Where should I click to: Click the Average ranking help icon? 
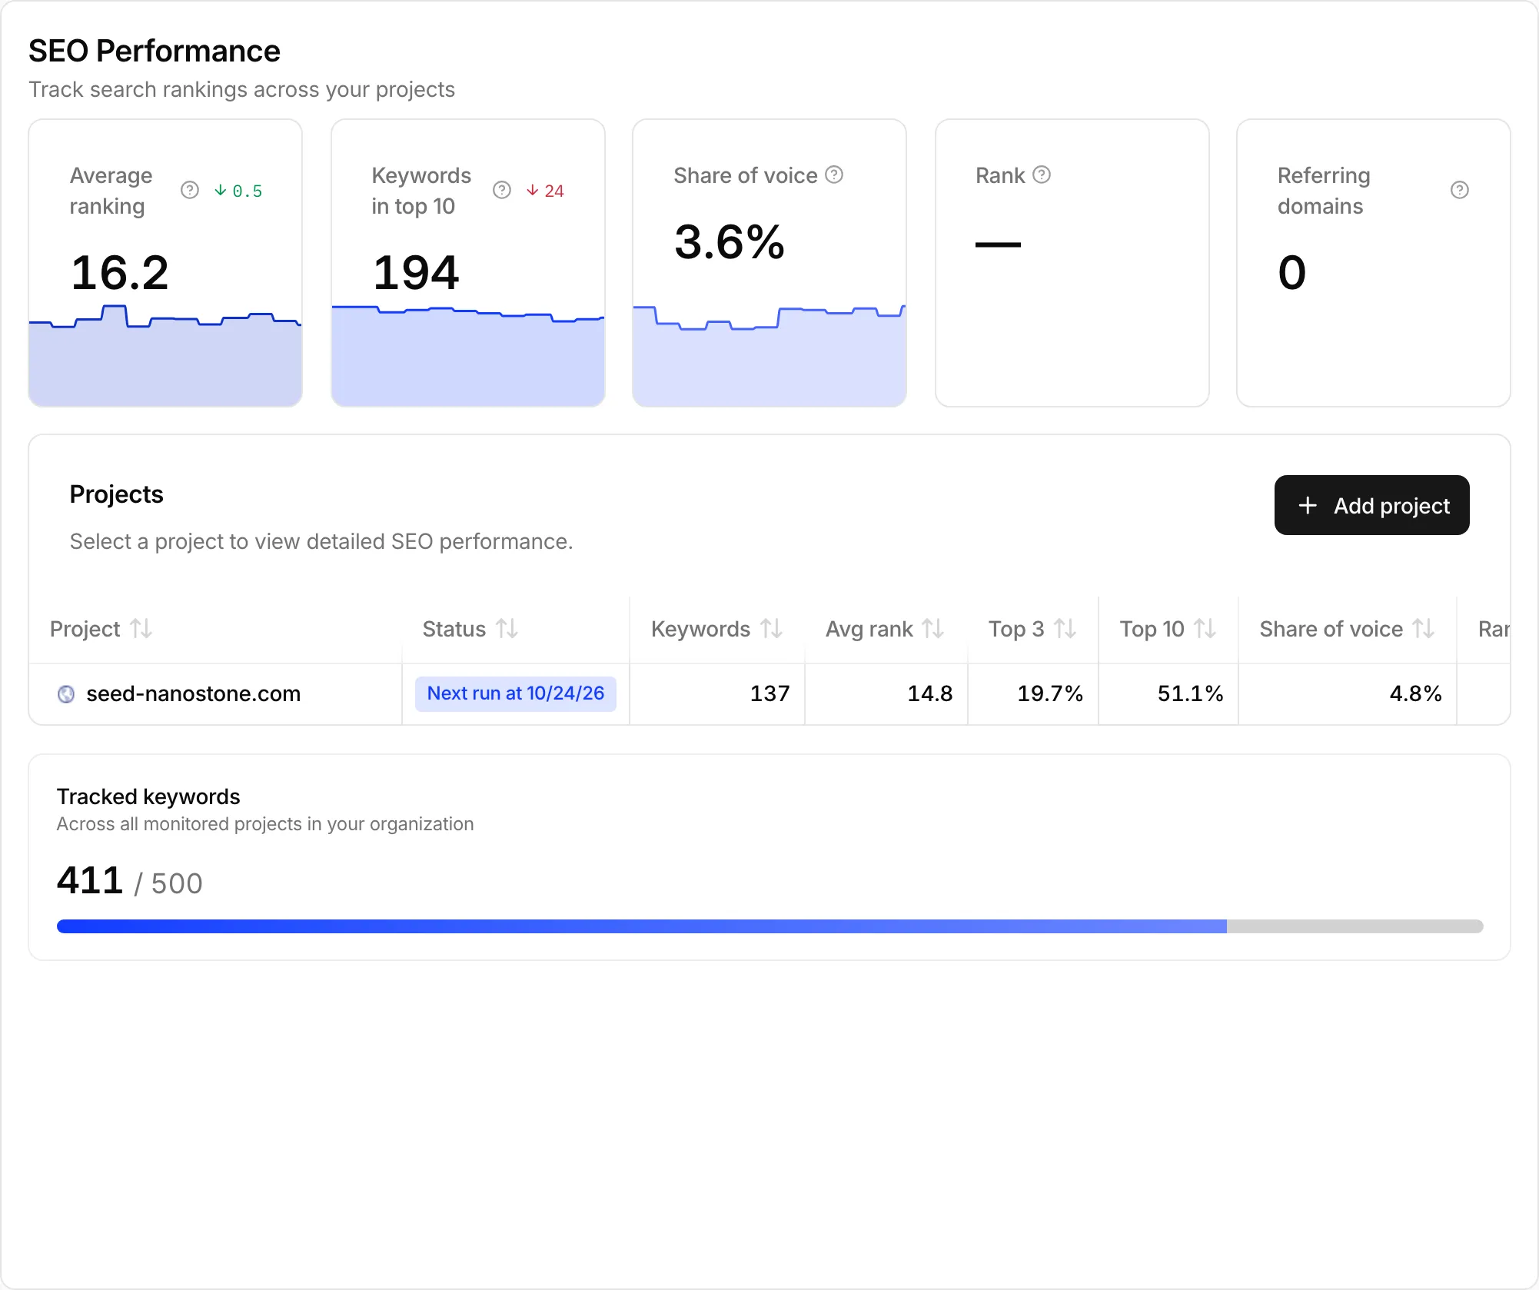tap(190, 190)
